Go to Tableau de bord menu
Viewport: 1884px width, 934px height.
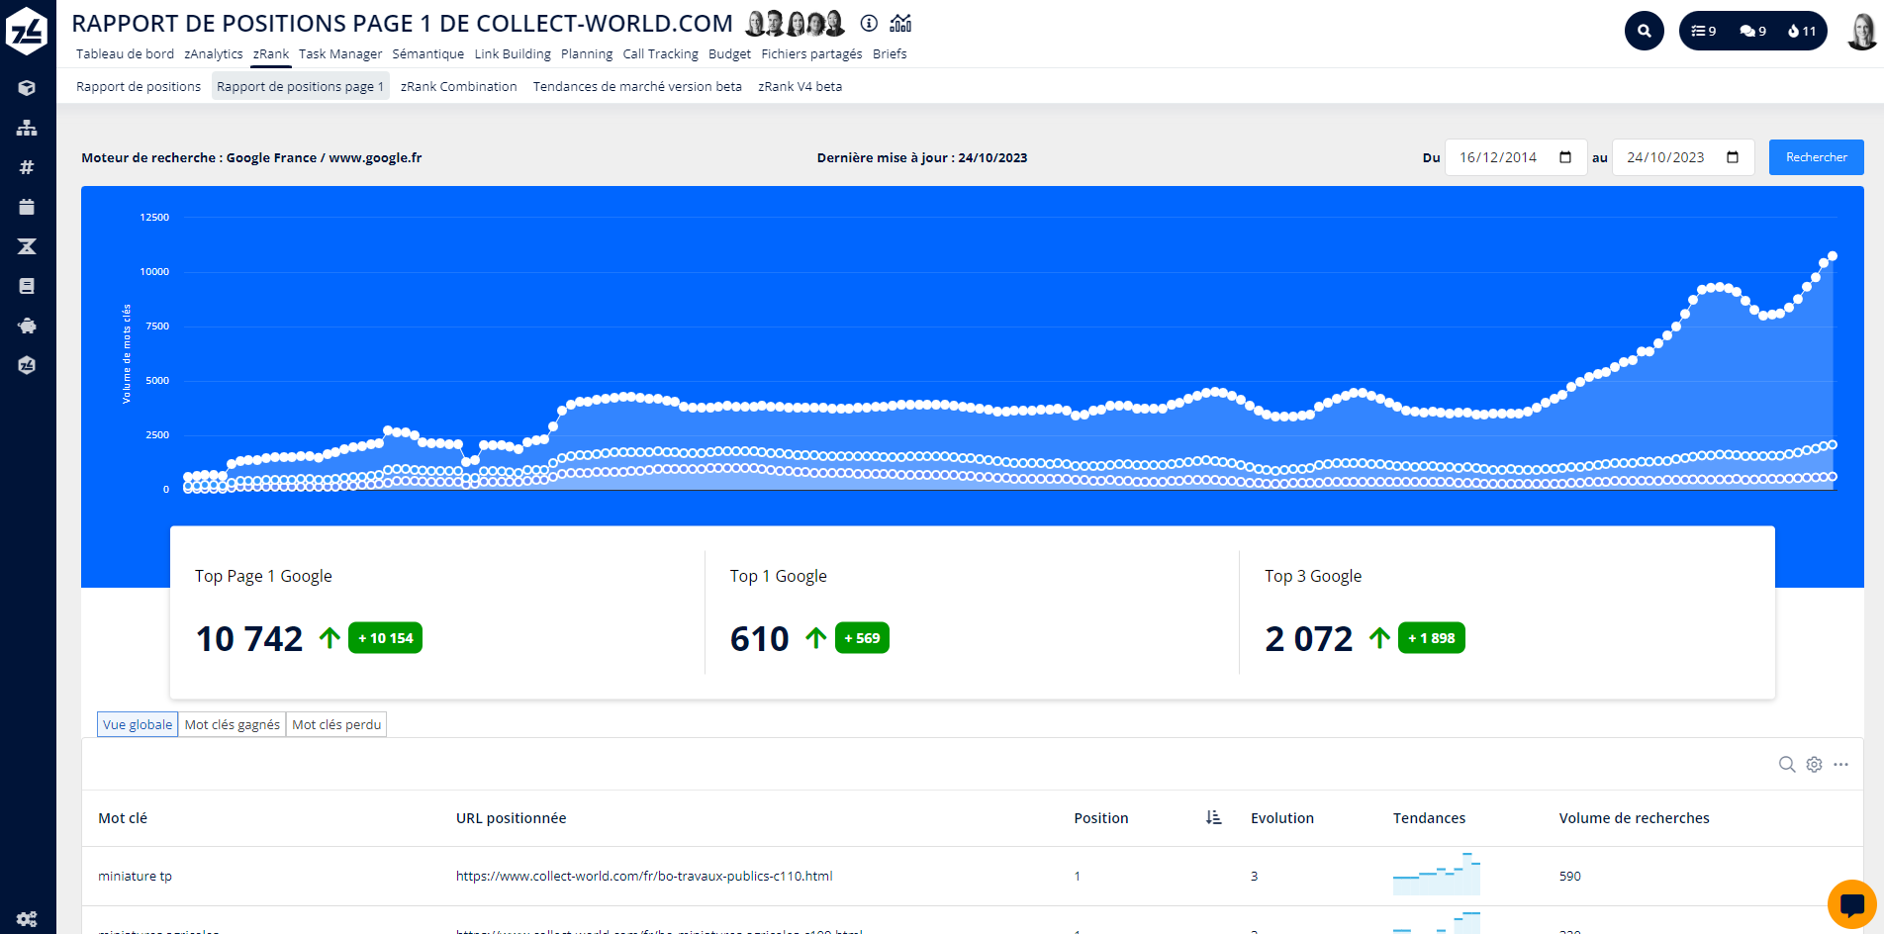click(x=125, y=53)
